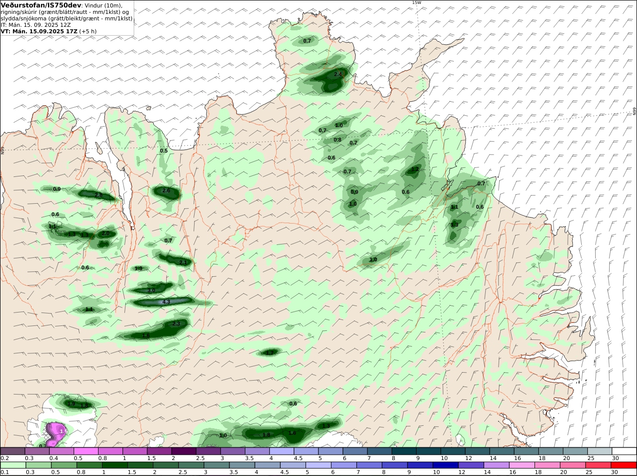This screenshot has width=637, height=476.
Task: Click the 3.0 precipitation value on the map
Action: (x=152, y=290)
